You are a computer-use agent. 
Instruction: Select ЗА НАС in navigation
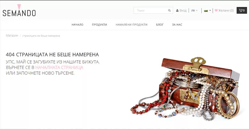(x=177, y=25)
